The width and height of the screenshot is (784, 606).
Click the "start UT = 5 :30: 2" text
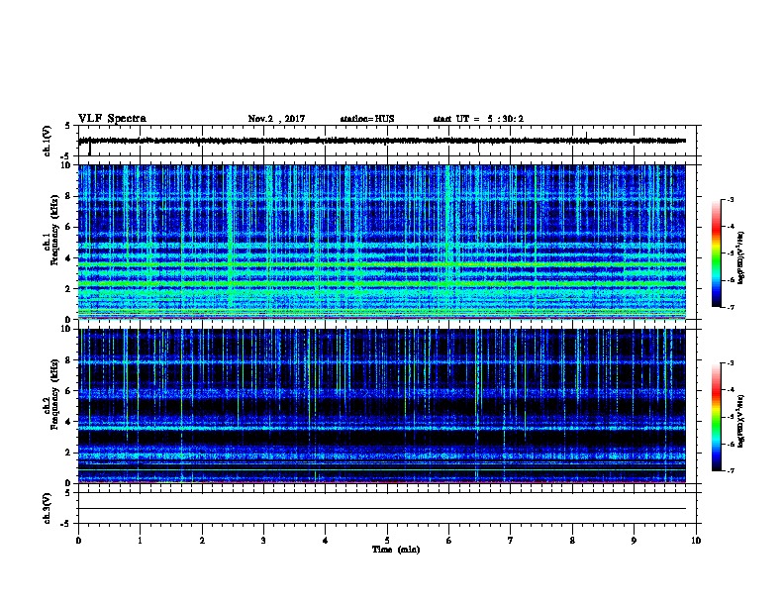(478, 119)
